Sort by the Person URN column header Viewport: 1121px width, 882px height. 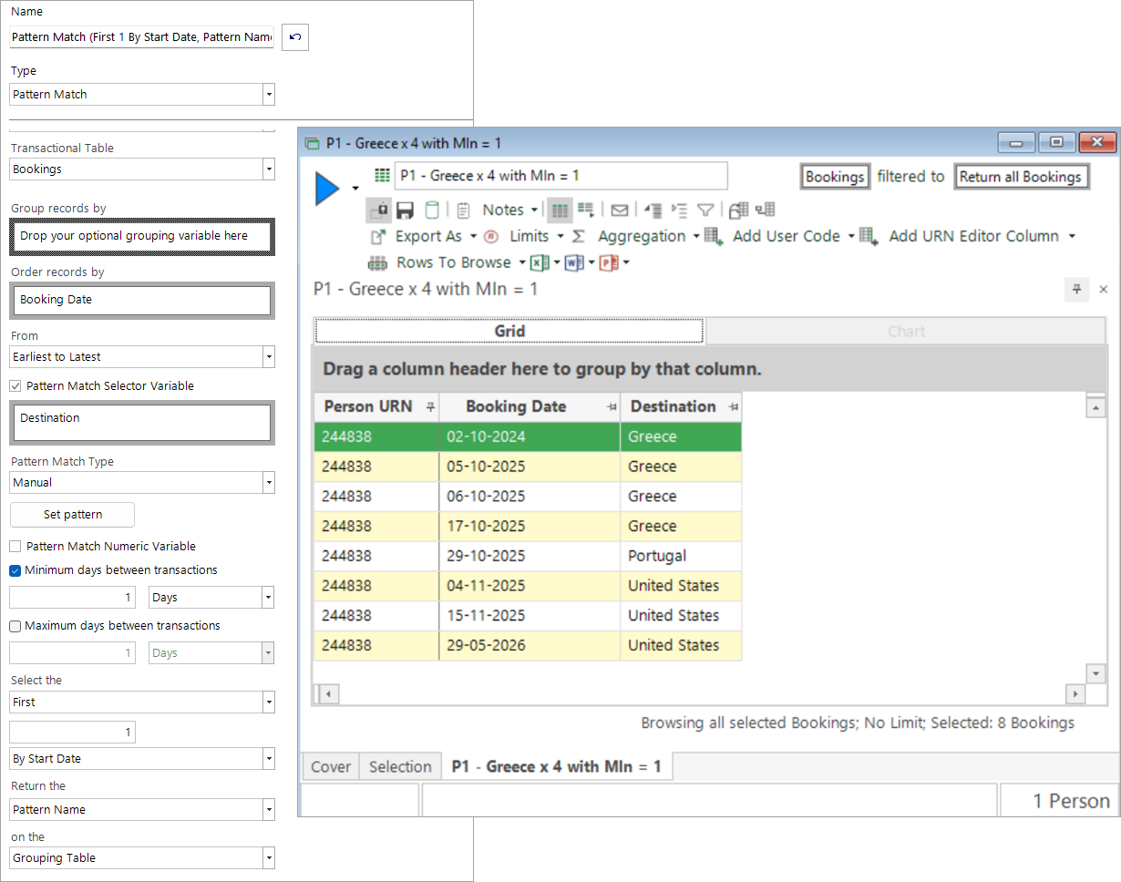click(x=368, y=406)
